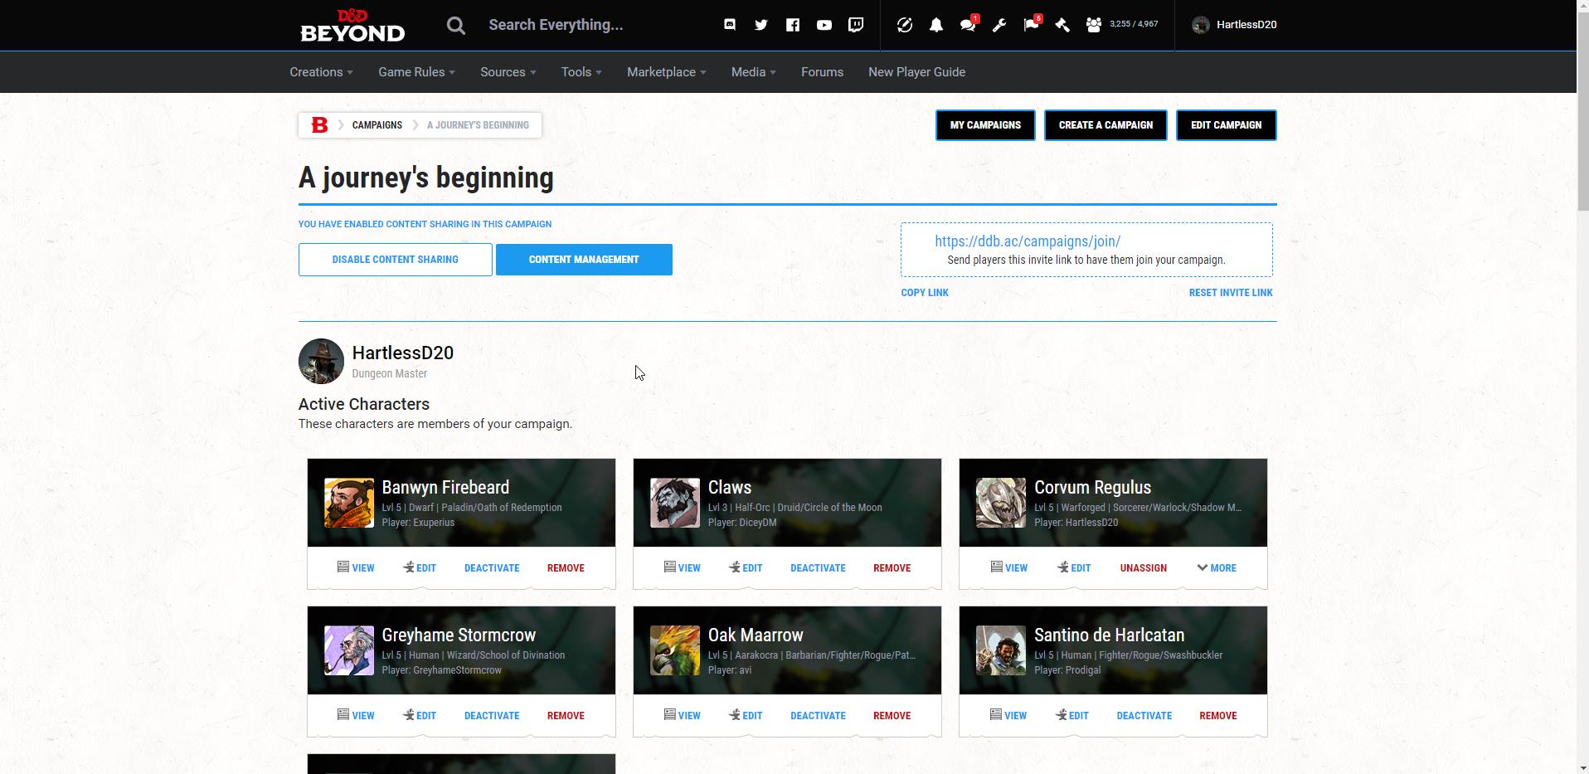
Task: Open the Forums menu item
Action: [822, 72]
